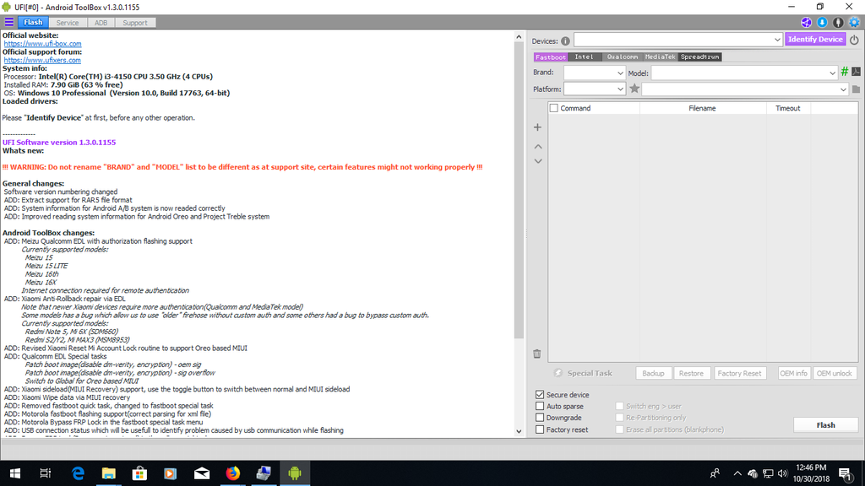Toggle Erase all partitions (blankphone) checkbox

click(x=619, y=429)
